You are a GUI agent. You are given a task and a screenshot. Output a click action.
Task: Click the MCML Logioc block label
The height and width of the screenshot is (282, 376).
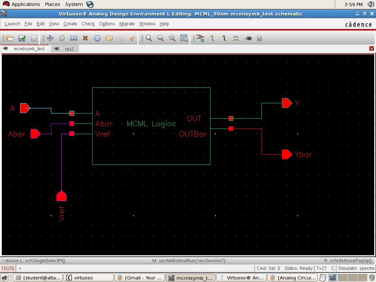click(151, 124)
